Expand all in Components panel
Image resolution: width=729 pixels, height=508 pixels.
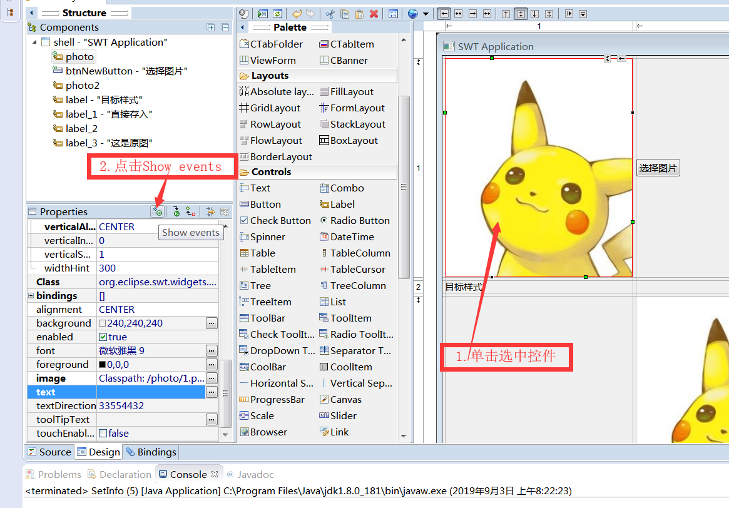tap(211, 28)
